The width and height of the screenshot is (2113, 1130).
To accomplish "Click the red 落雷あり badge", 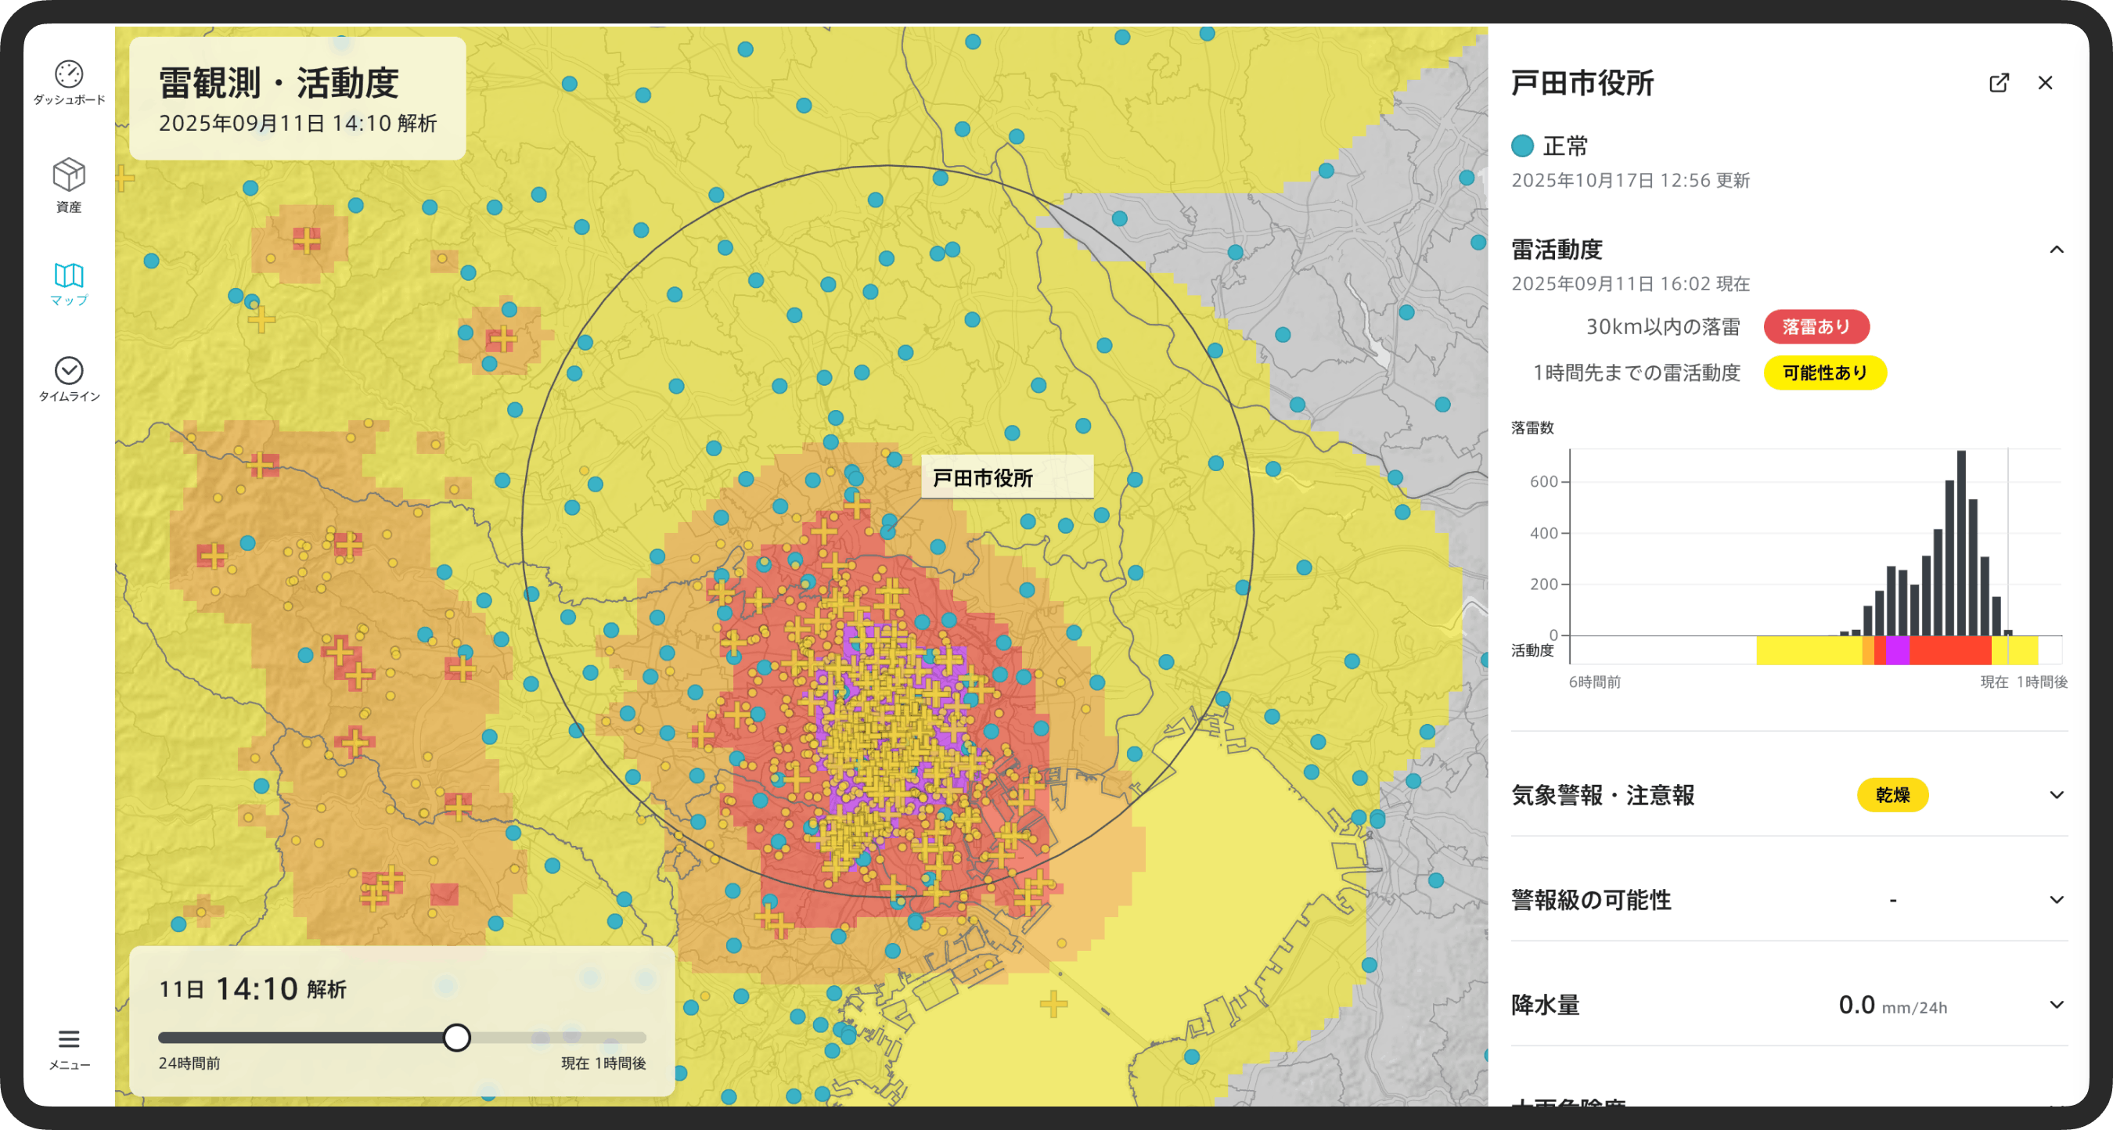I will pyautogui.click(x=1816, y=327).
